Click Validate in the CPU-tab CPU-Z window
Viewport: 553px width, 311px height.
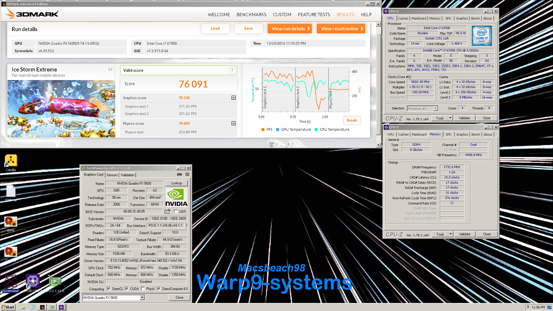point(464,118)
